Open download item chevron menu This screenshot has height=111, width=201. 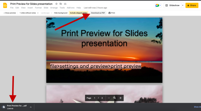pyautogui.click(x=31, y=107)
